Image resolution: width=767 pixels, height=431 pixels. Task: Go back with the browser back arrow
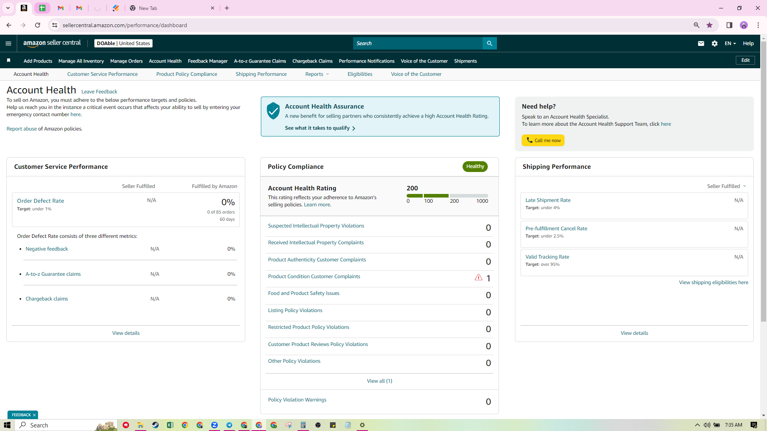(9, 25)
